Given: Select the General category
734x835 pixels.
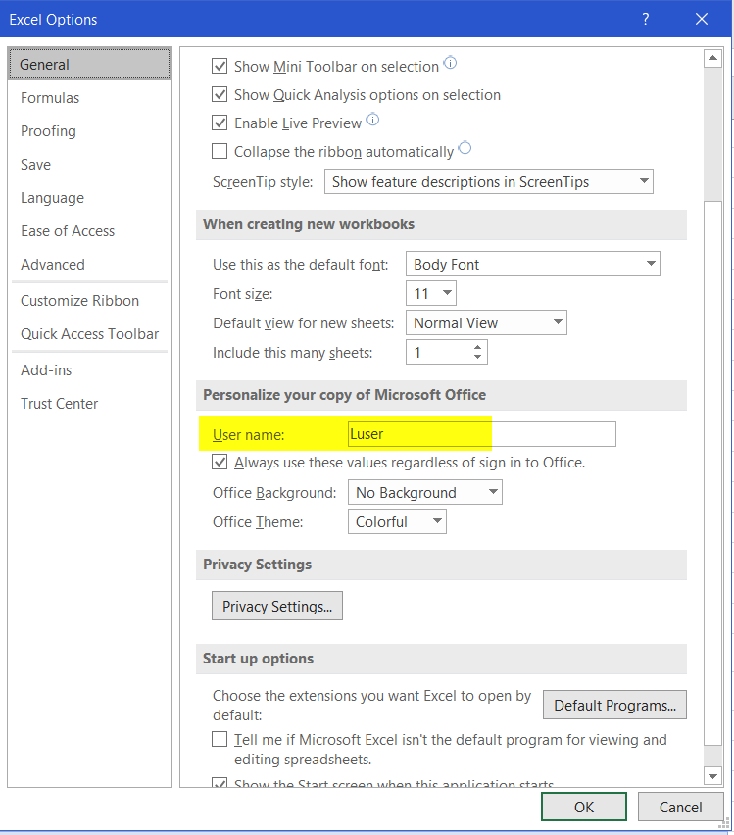Looking at the screenshot, I should [x=89, y=64].
